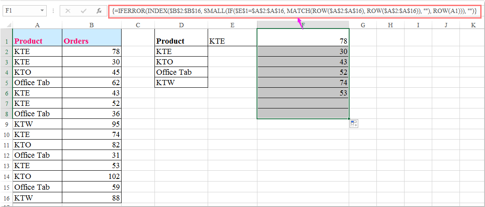Select column K header
The image size is (485, 207).
(x=473, y=25)
